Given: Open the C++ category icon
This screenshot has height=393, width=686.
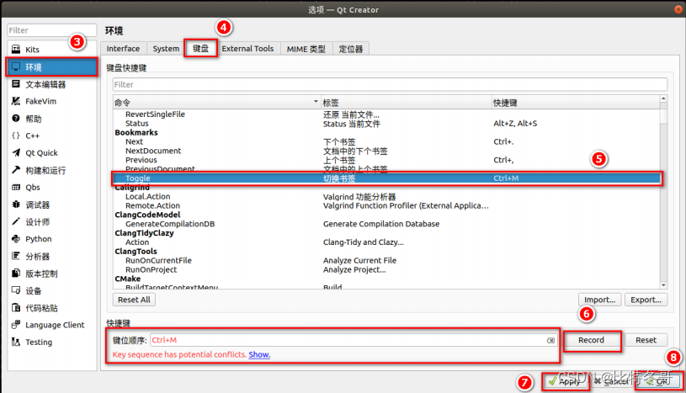Looking at the screenshot, I should 16,135.
